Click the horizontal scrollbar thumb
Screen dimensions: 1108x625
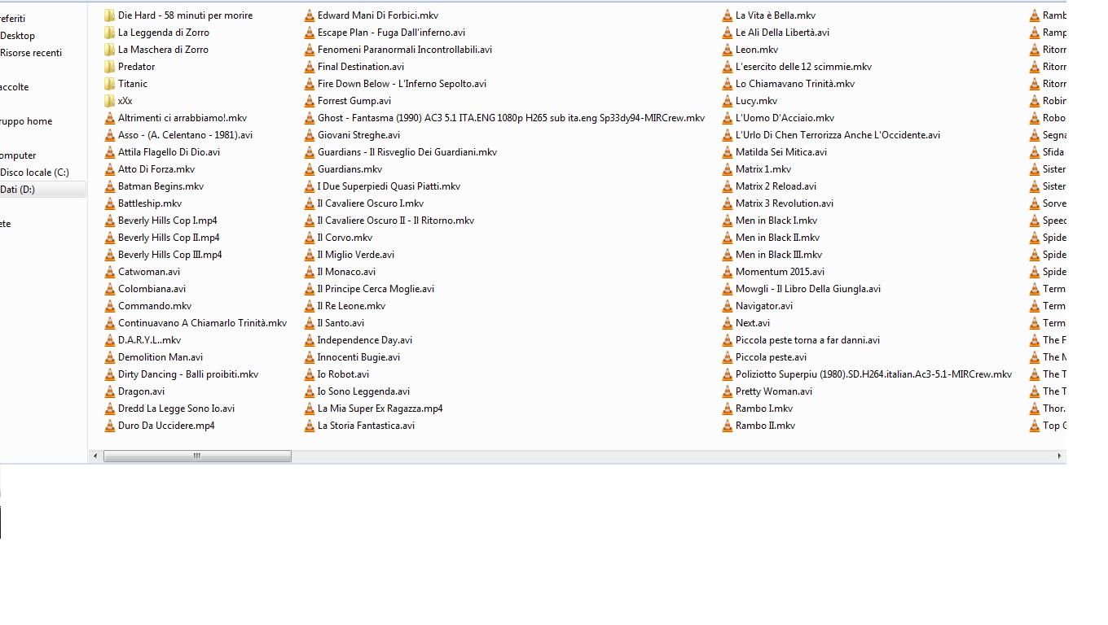tap(197, 457)
